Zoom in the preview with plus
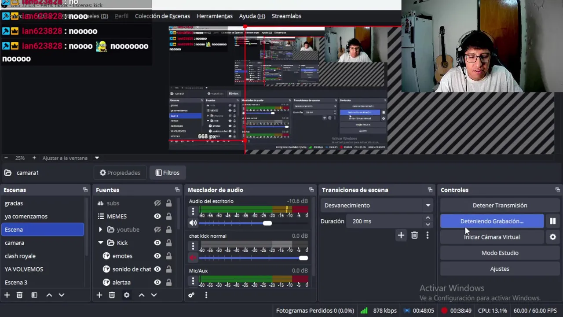Screen dimensions: 563x317 [34, 158]
